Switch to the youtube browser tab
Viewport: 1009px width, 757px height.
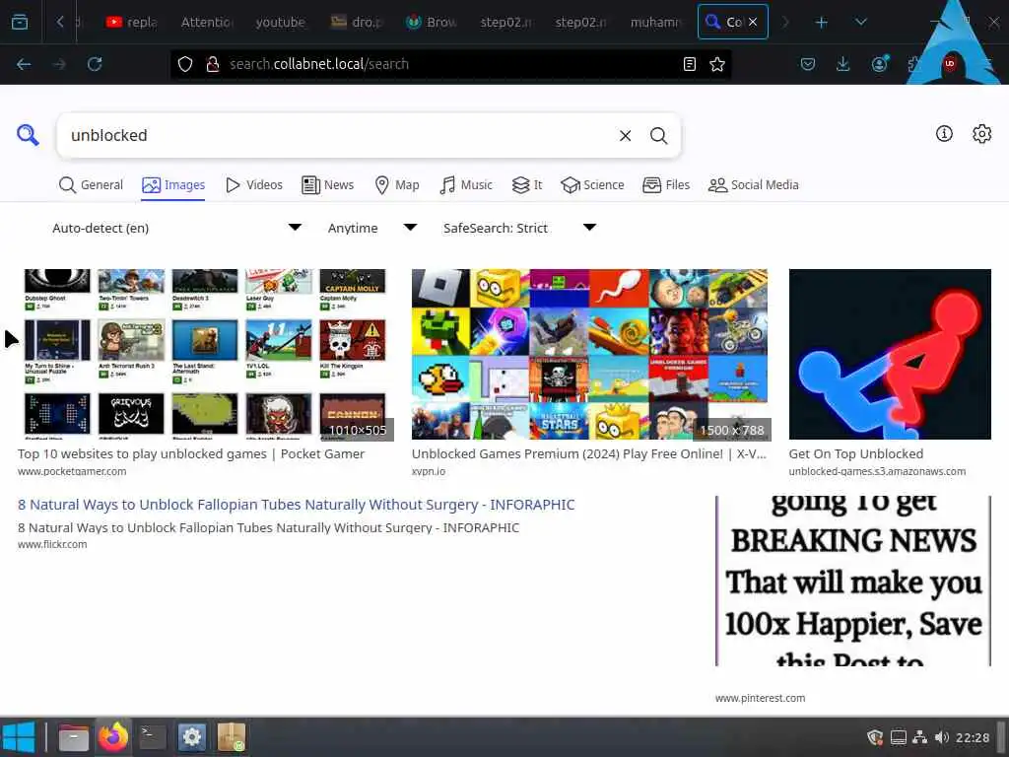[281, 23]
